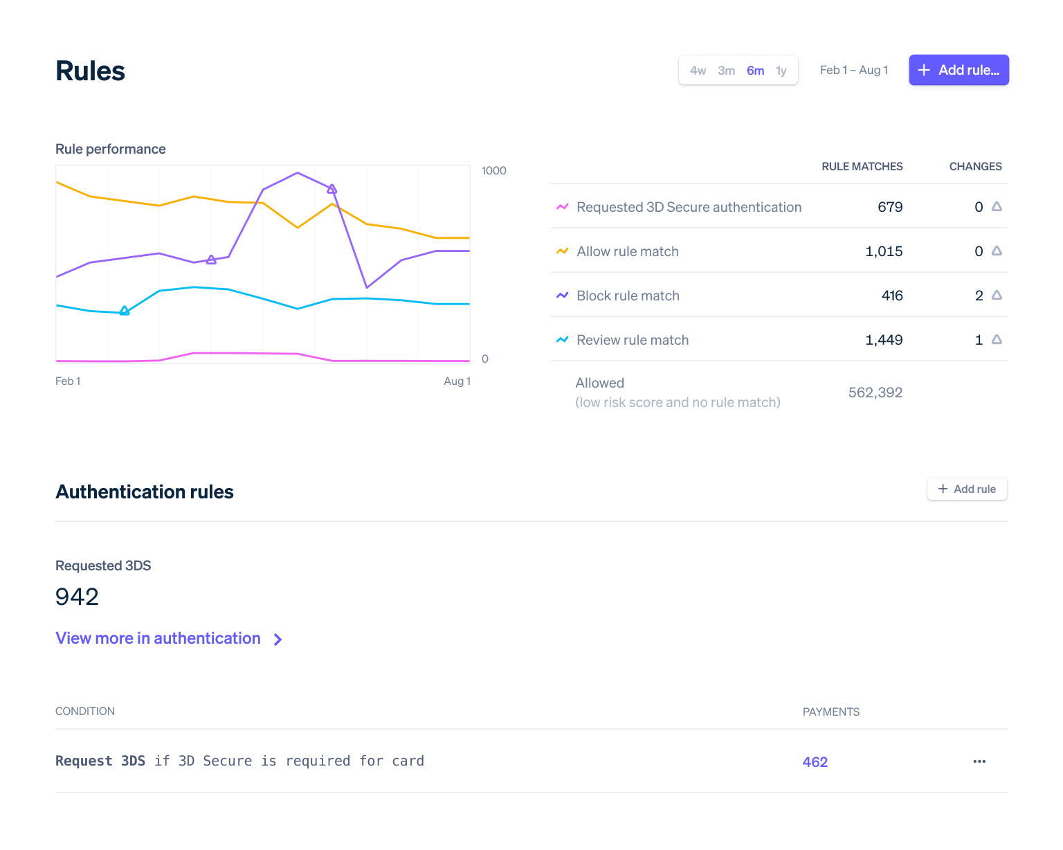Click the Requested 3D Secure authentication label
Image resolution: width=1063 pixels, height=850 pixels.
pos(689,207)
